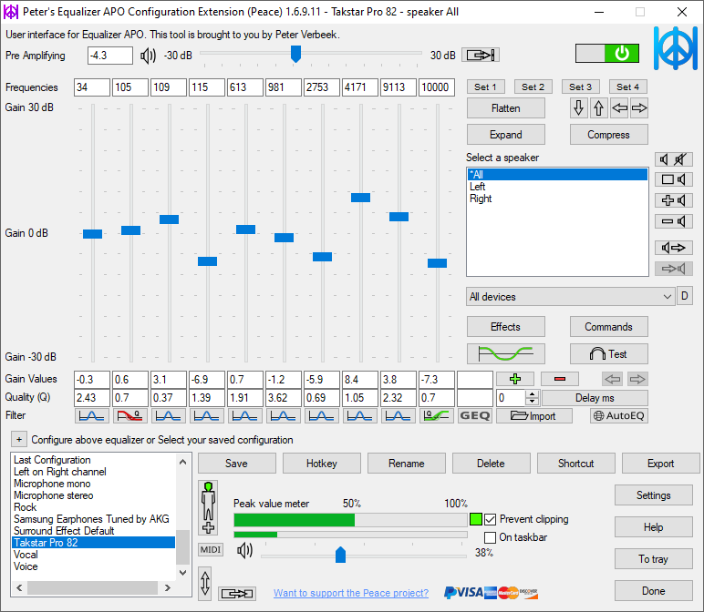Click the volume speaker icon beside the 38% slider
This screenshot has width=704, height=612.
click(x=244, y=551)
